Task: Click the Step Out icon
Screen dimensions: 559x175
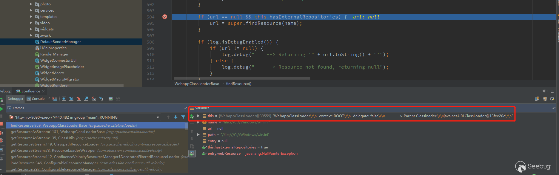Action: click(86, 99)
